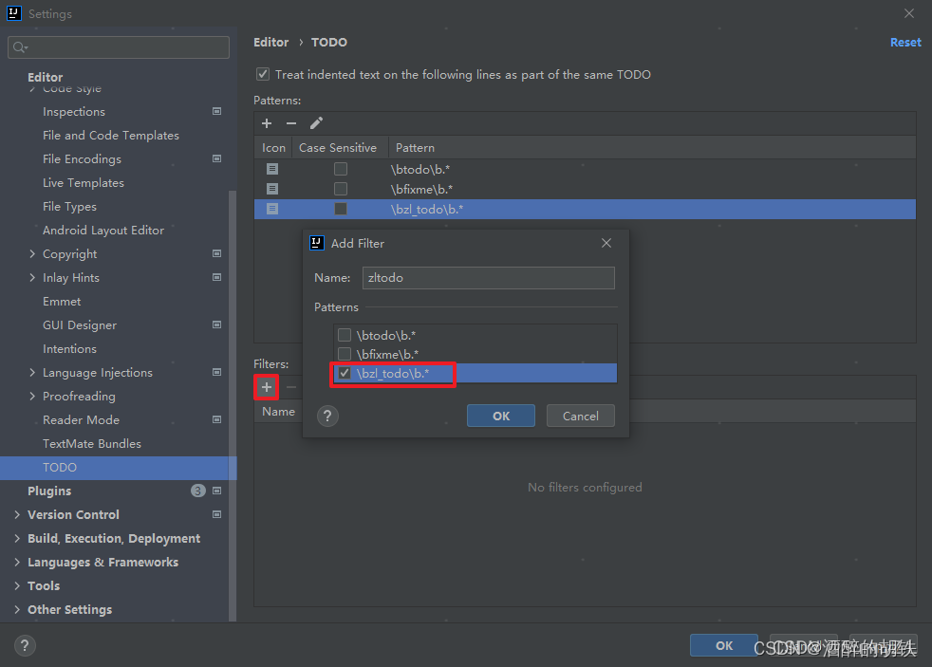932x667 pixels.
Task: Click the filter Name input field
Action: coord(489,278)
